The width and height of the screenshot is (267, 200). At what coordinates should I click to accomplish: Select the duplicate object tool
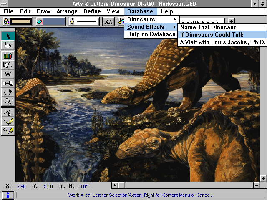8,83
